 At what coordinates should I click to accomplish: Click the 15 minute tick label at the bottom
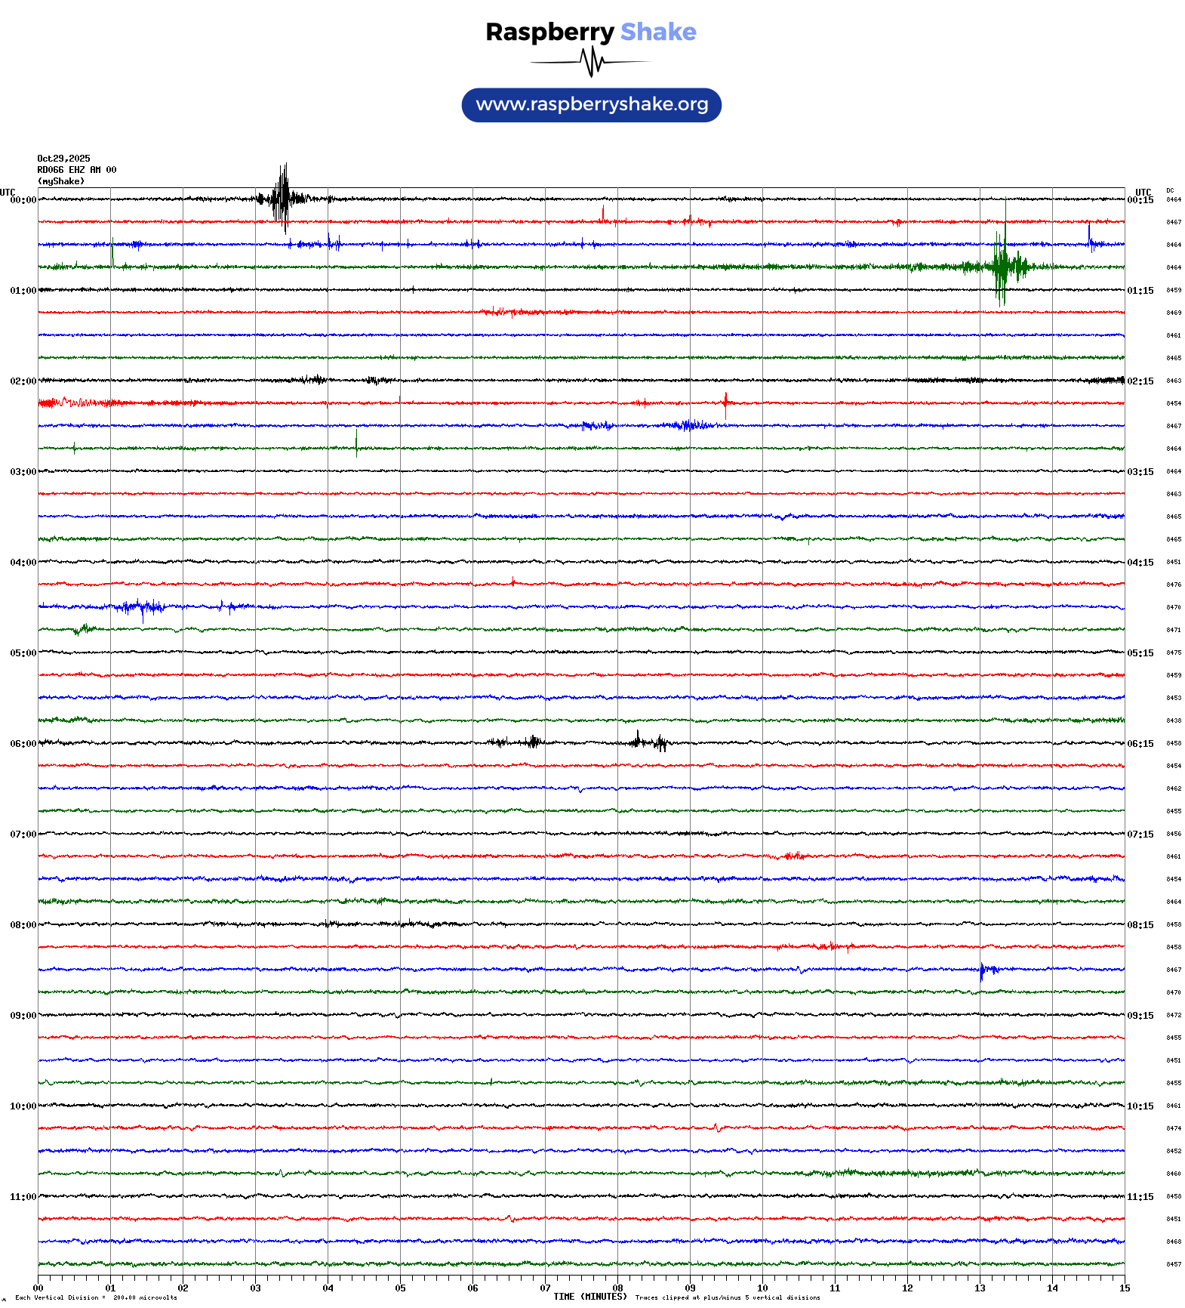point(1124,1288)
